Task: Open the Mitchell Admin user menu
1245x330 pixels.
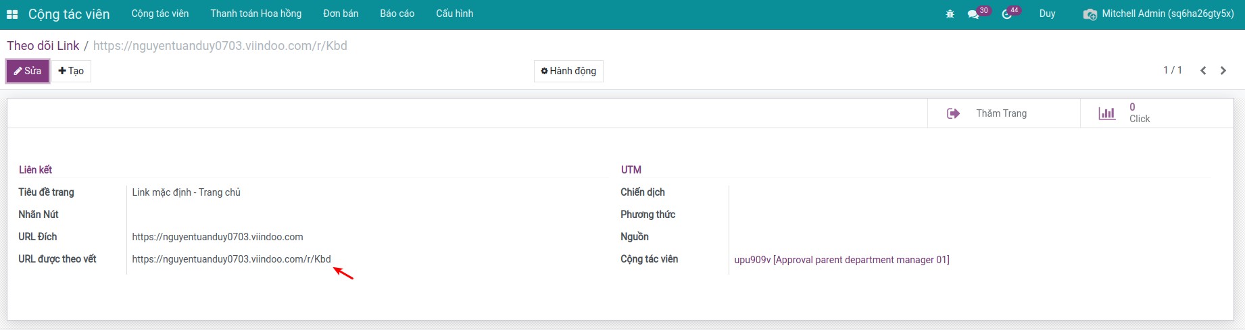Action: click(x=1158, y=13)
